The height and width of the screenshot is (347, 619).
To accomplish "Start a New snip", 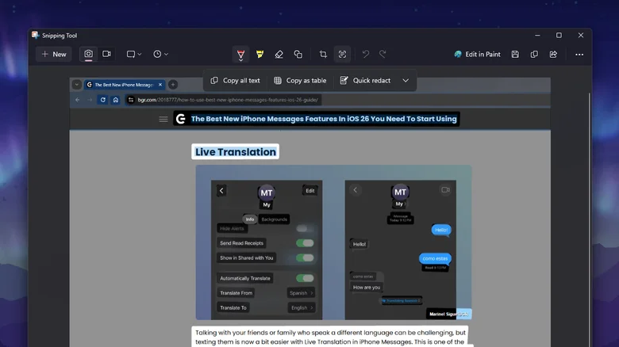I will [x=53, y=54].
